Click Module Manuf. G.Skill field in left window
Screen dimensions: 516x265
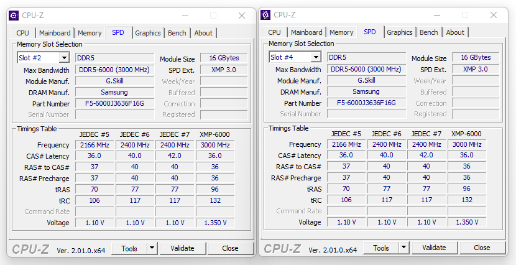(x=115, y=81)
